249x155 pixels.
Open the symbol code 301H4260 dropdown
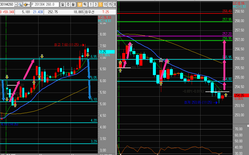(16, 5)
